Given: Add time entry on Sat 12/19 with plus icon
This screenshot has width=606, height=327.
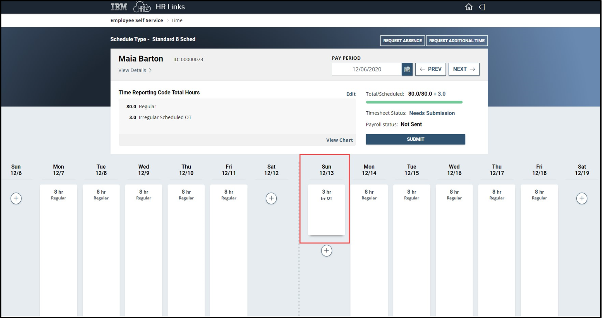Looking at the screenshot, I should coord(582,198).
